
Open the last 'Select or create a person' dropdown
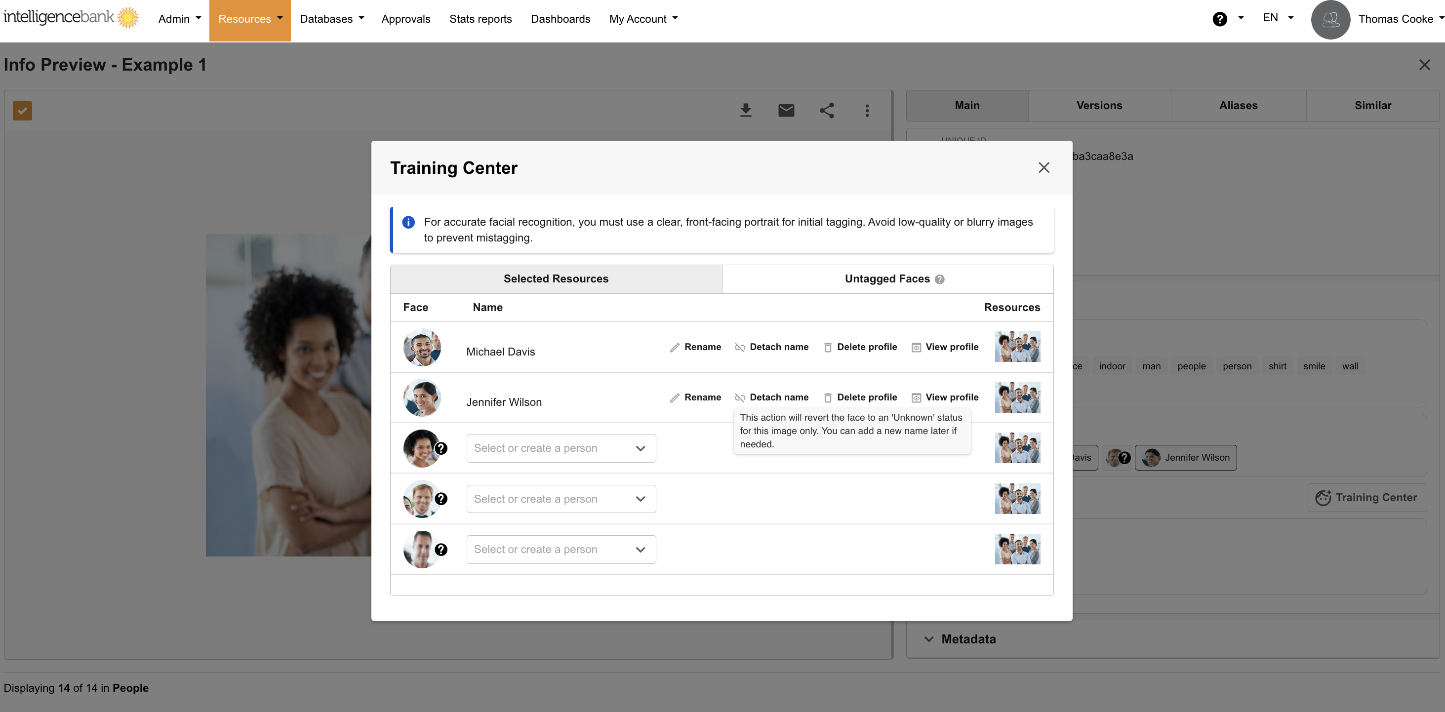[561, 550]
